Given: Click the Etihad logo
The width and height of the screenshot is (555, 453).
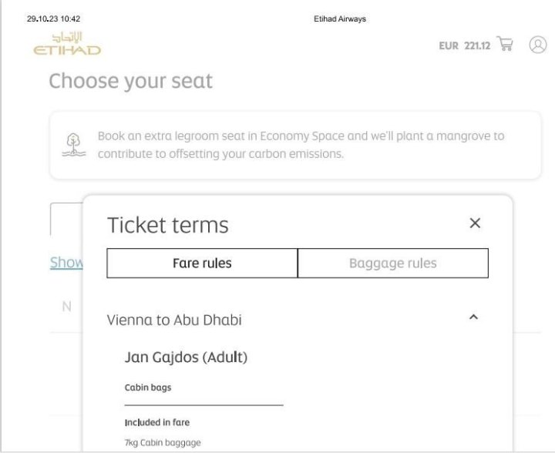Looking at the screenshot, I should click(x=67, y=45).
